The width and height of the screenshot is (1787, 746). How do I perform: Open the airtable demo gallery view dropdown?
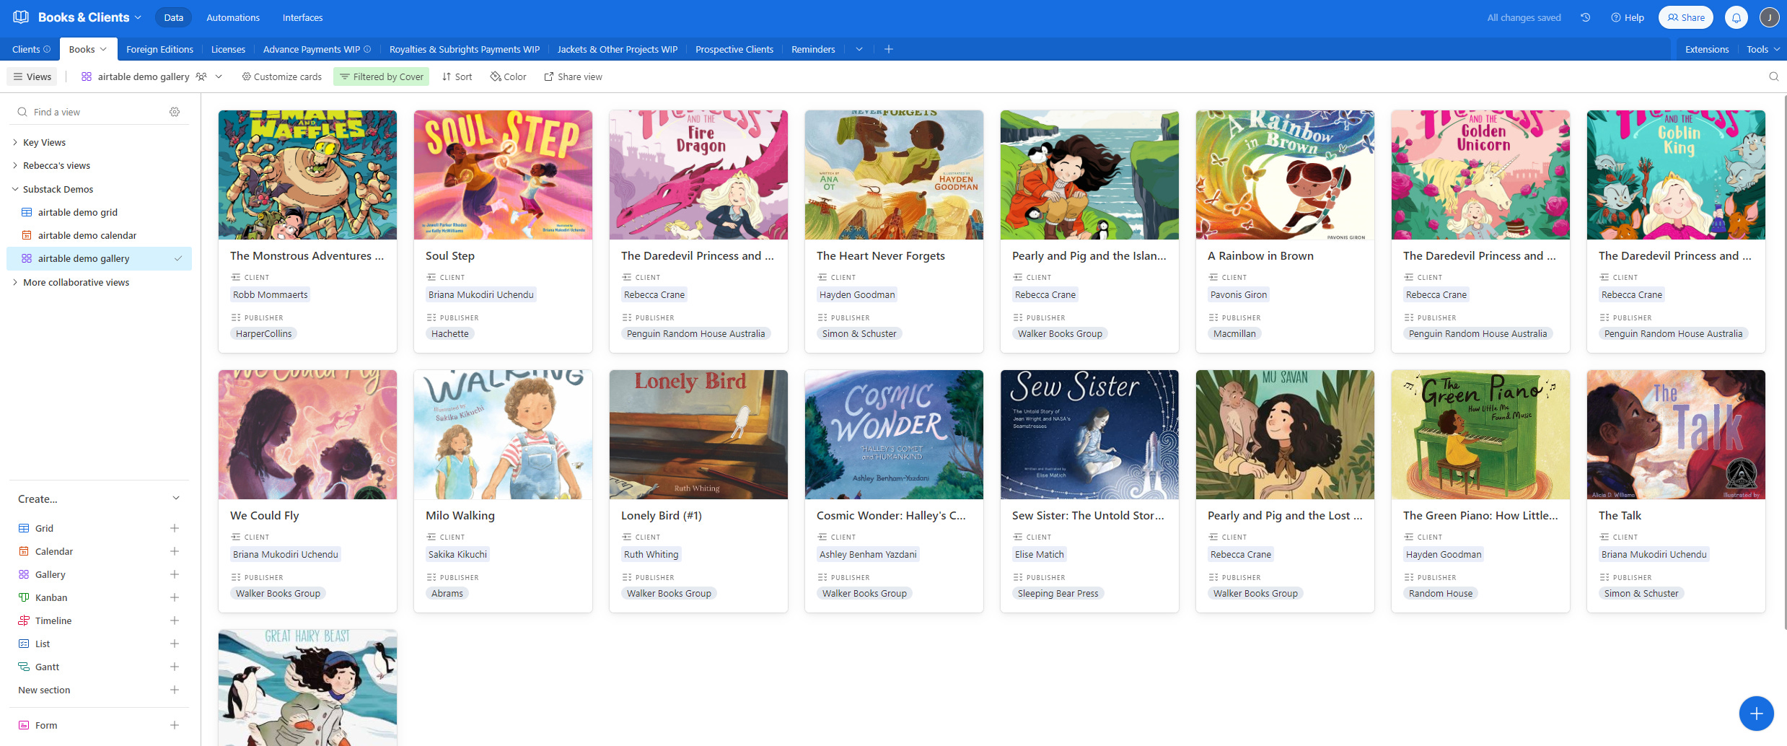click(219, 76)
